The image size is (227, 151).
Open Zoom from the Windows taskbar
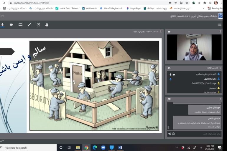coord(103,147)
